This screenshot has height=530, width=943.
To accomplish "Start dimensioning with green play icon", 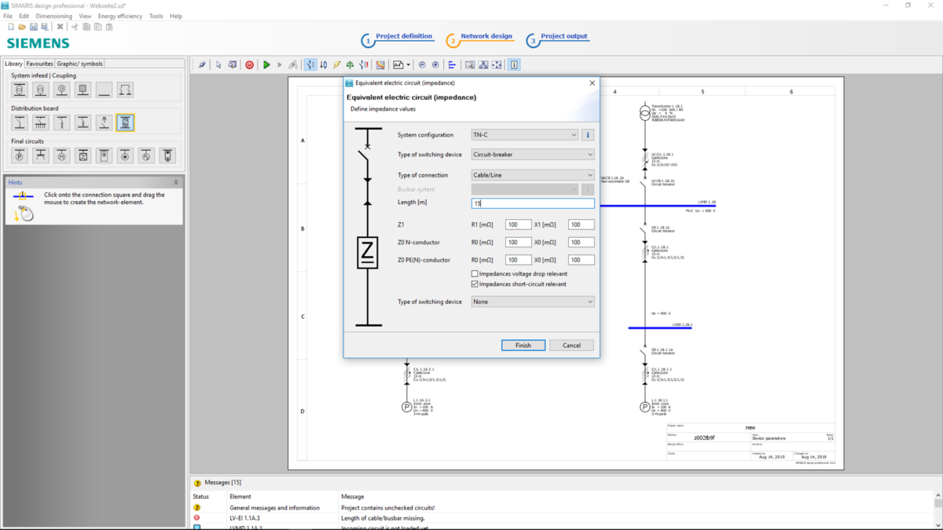I will tap(266, 65).
